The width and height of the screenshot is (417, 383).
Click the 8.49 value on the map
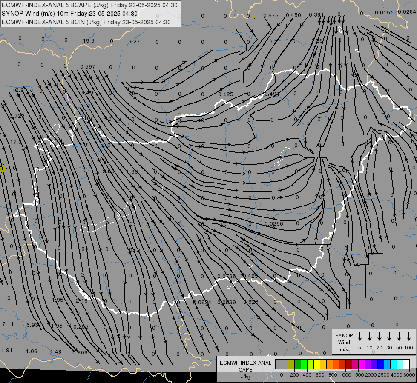(87, 92)
